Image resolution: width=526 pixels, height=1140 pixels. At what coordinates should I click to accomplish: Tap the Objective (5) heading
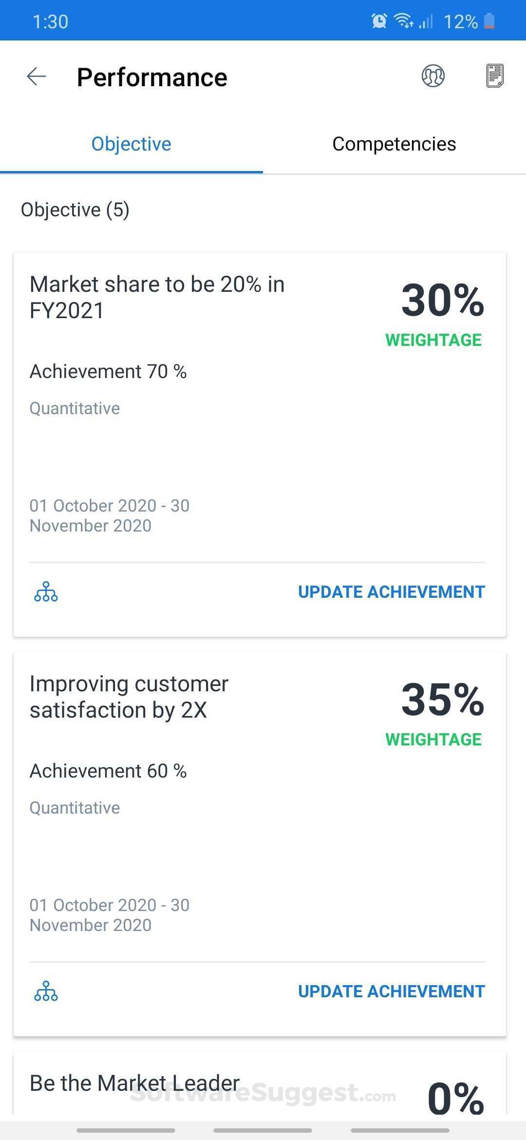coord(75,209)
